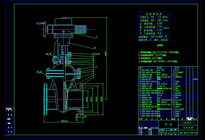
Task: Click the ø150 bore dimension label
Action: pos(87,100)
